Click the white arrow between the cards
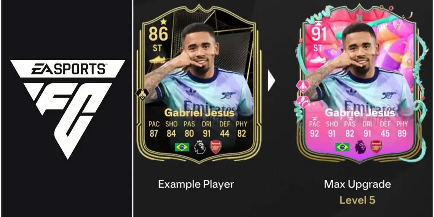 point(271,81)
